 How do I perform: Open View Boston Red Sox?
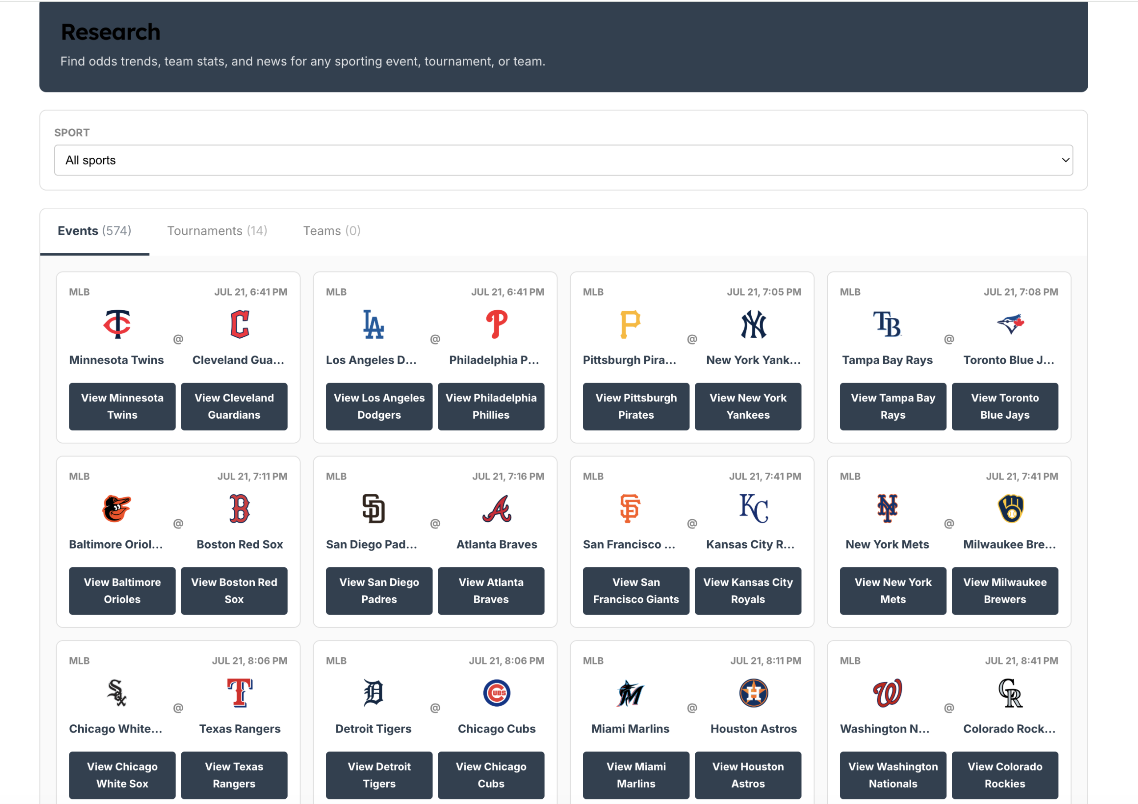coord(234,591)
